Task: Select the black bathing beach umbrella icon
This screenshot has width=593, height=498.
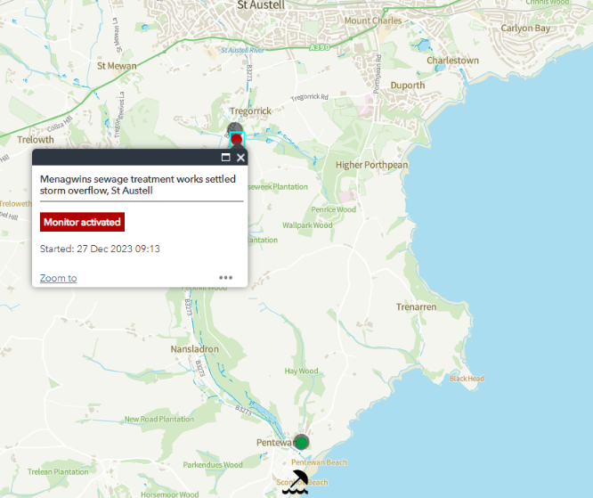Action: pyautogui.click(x=296, y=482)
